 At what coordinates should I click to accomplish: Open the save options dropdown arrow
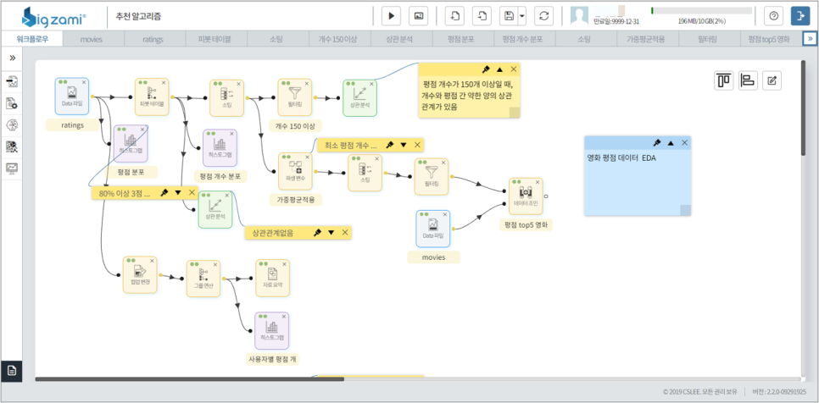[522, 16]
